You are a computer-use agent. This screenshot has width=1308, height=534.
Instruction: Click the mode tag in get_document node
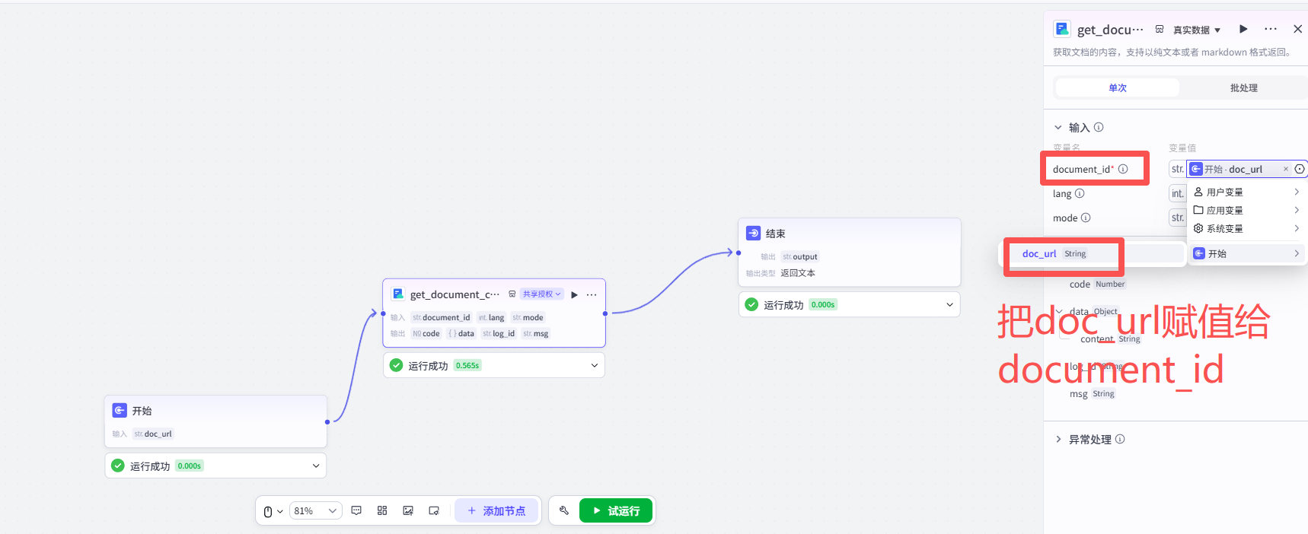click(x=528, y=317)
